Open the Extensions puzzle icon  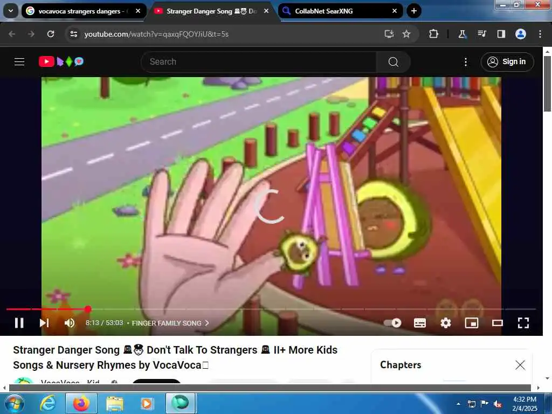pos(434,34)
